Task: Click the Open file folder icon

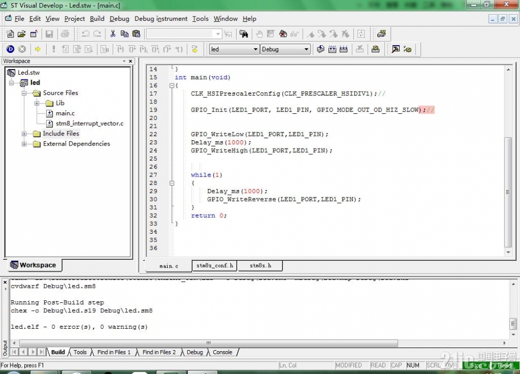Action: click(x=22, y=34)
